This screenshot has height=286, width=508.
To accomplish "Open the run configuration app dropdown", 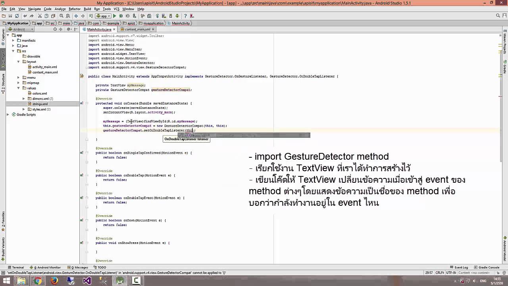I will 103,16.
